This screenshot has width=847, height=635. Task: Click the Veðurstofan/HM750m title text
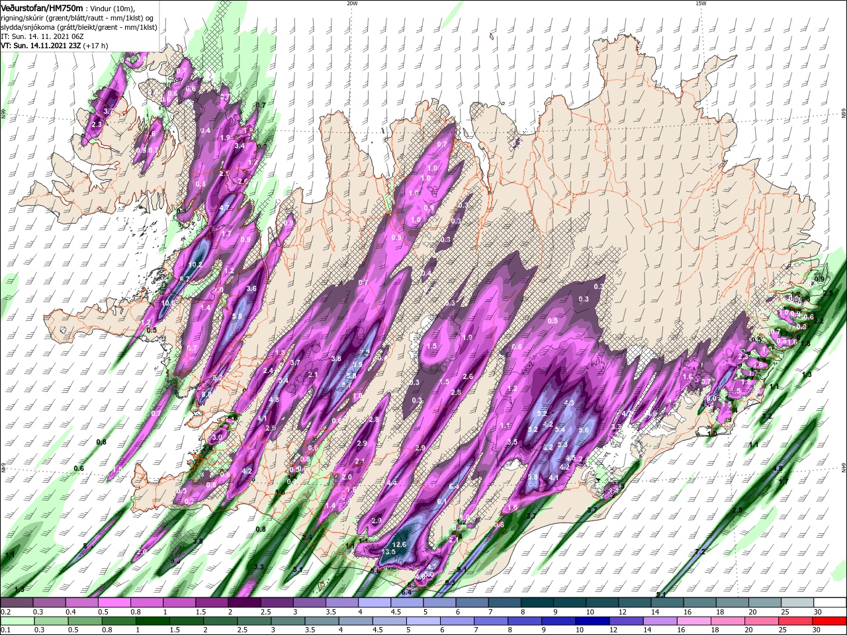click(42, 7)
